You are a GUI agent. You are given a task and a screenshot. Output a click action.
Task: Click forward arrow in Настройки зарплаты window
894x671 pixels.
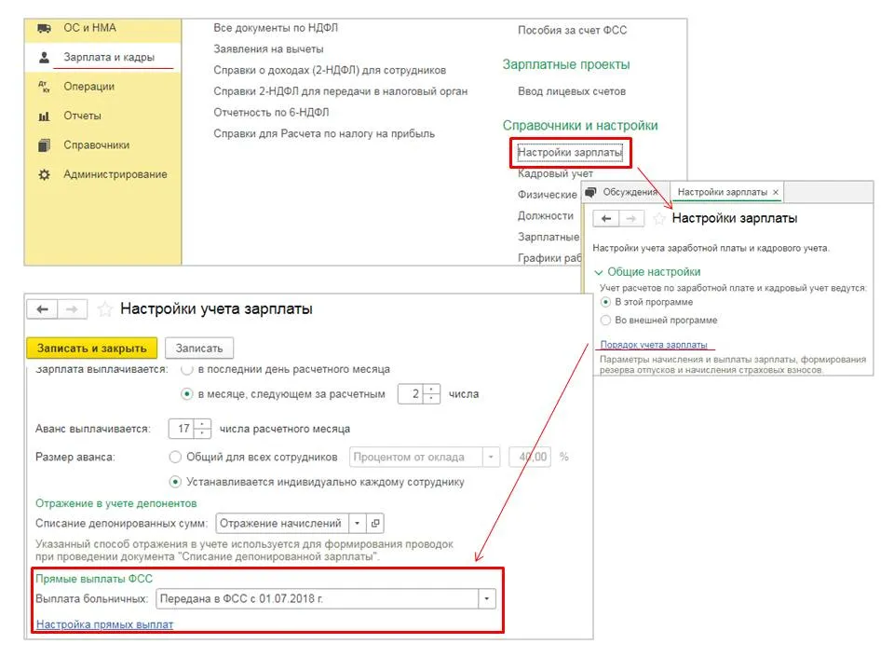pos(631,218)
